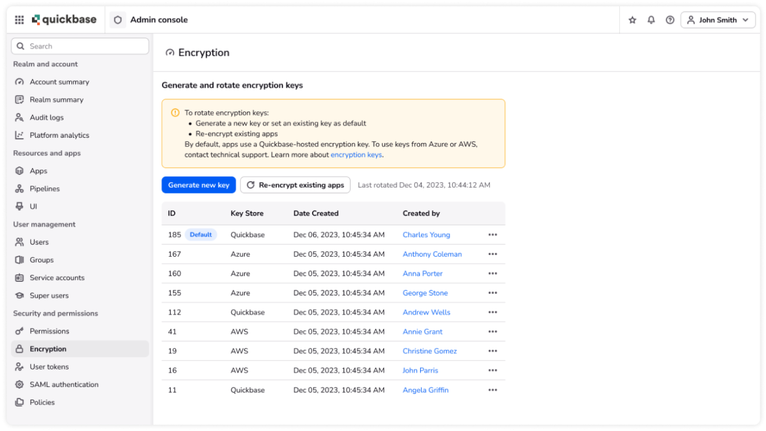This screenshot has width=766, height=431.
Task: Open the Platform analytics icon
Action: [19, 135]
